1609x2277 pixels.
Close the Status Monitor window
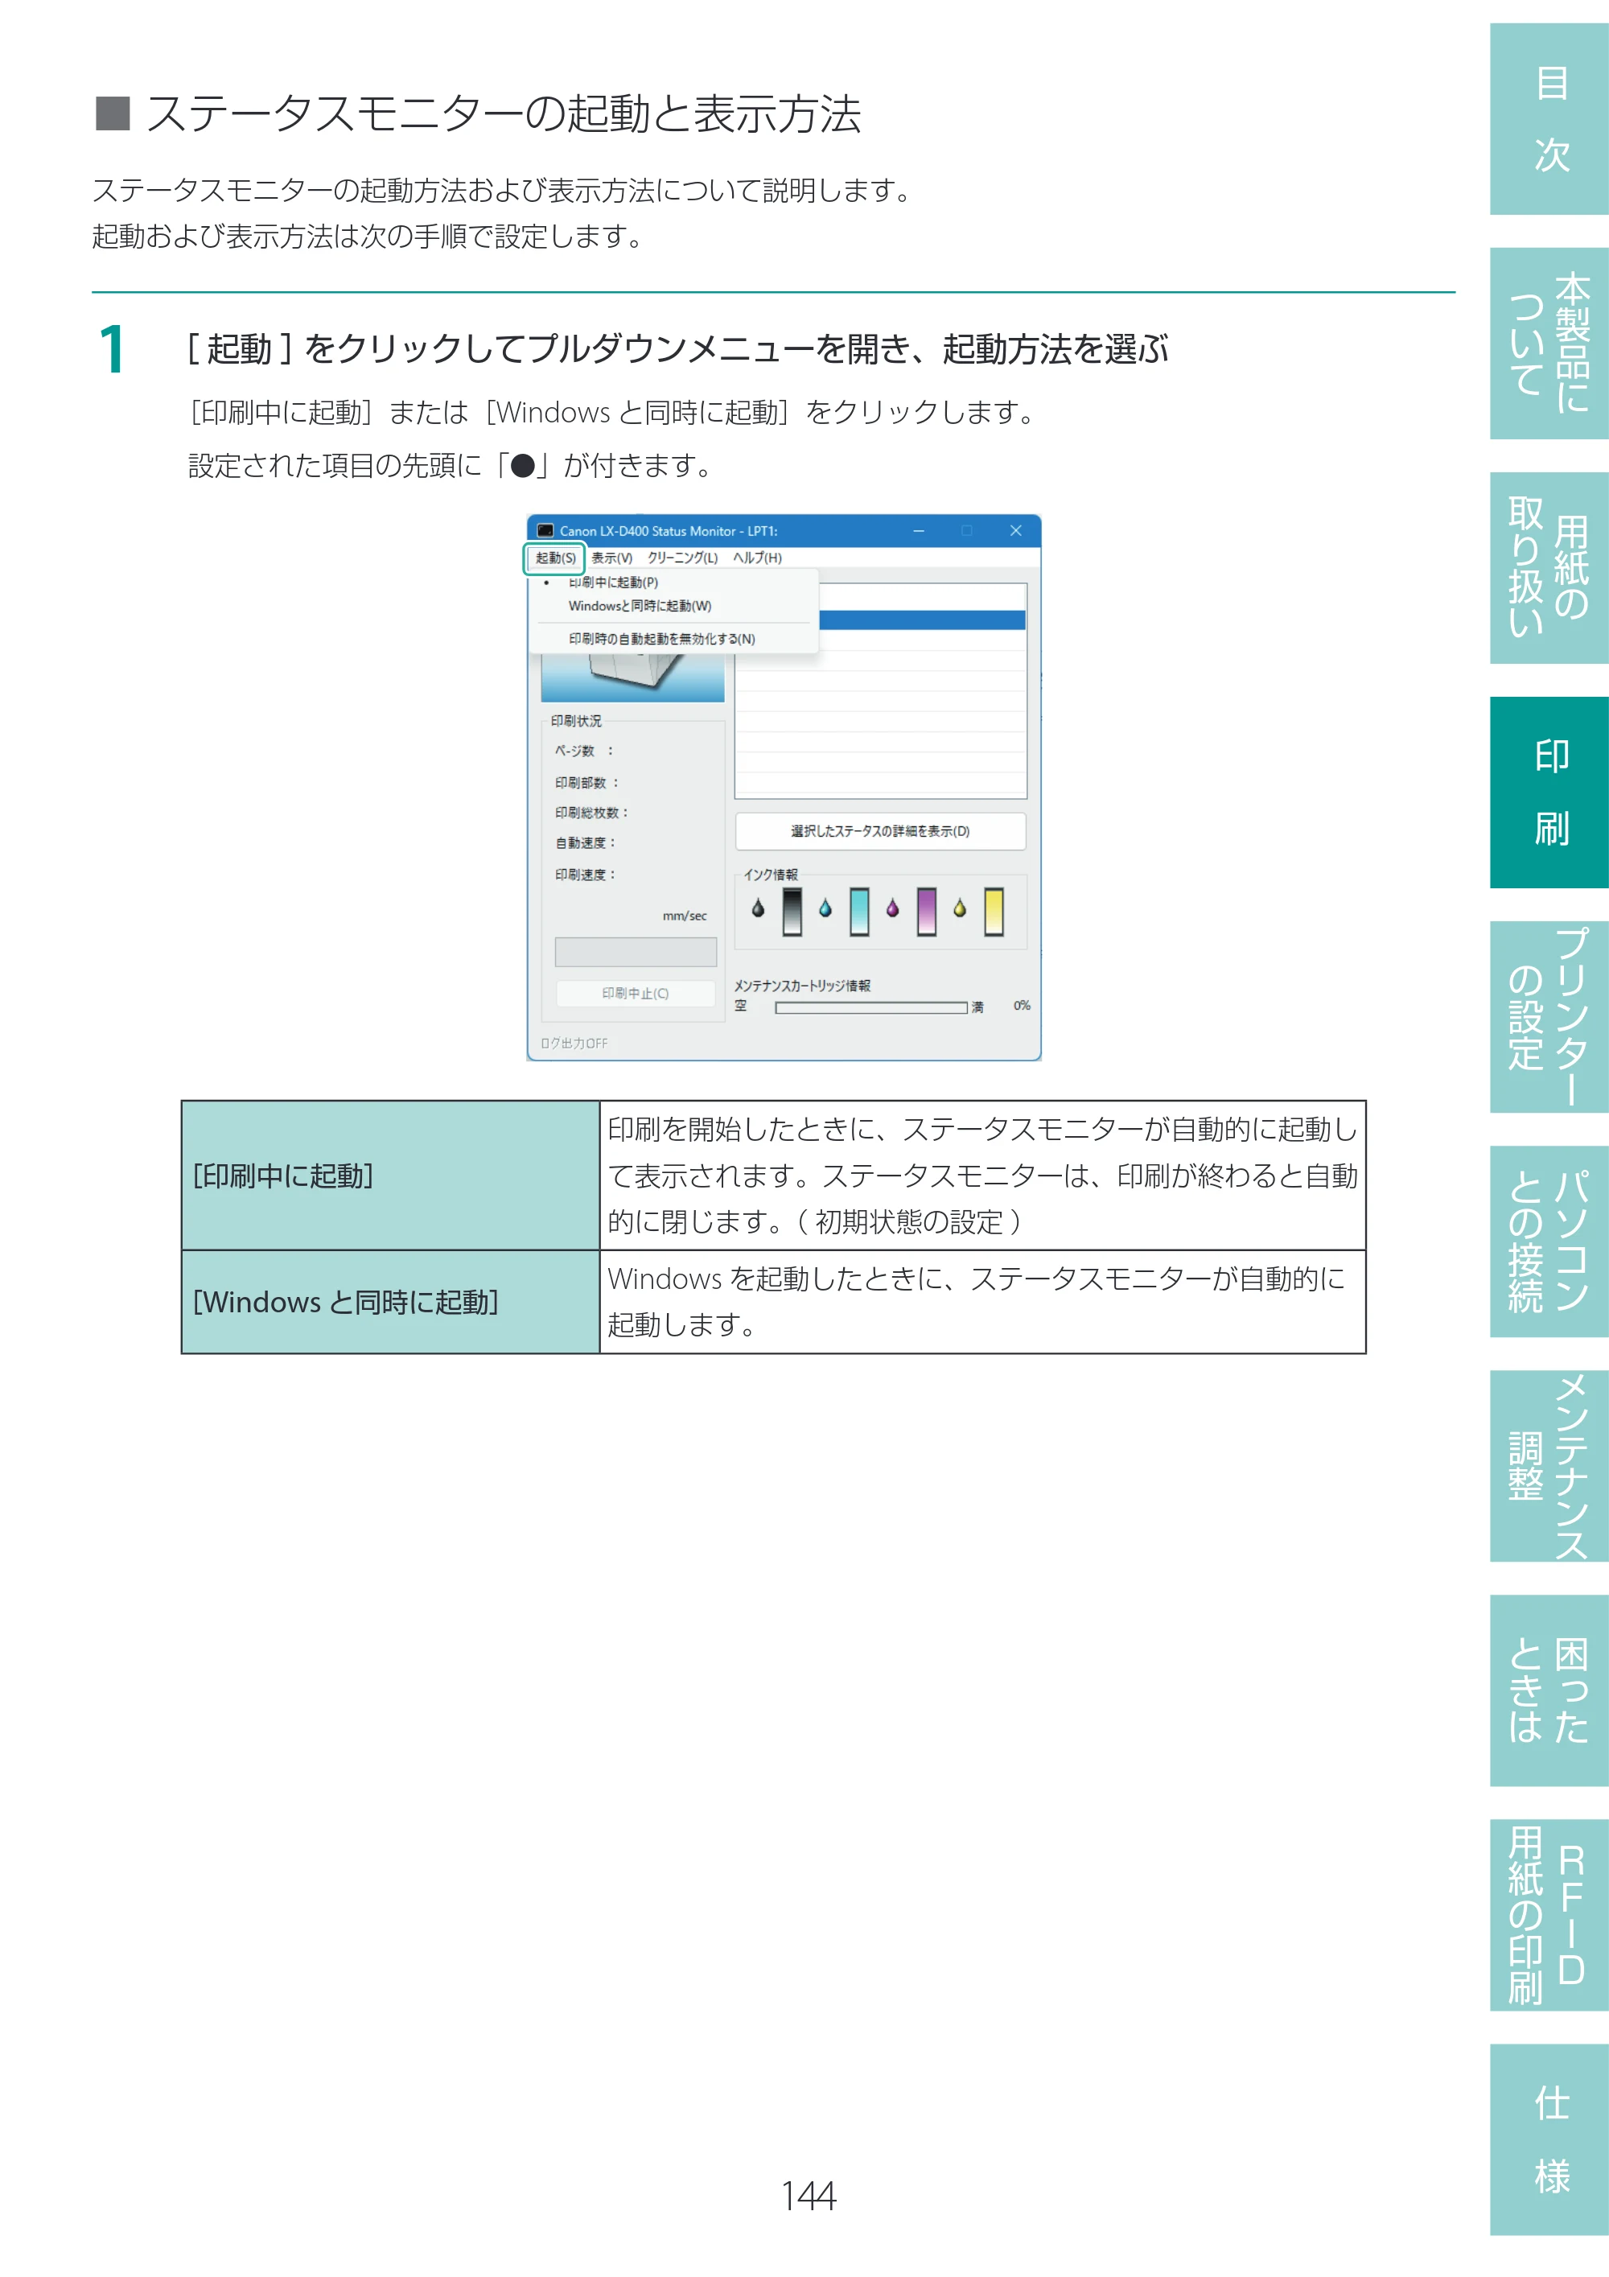point(1016,530)
